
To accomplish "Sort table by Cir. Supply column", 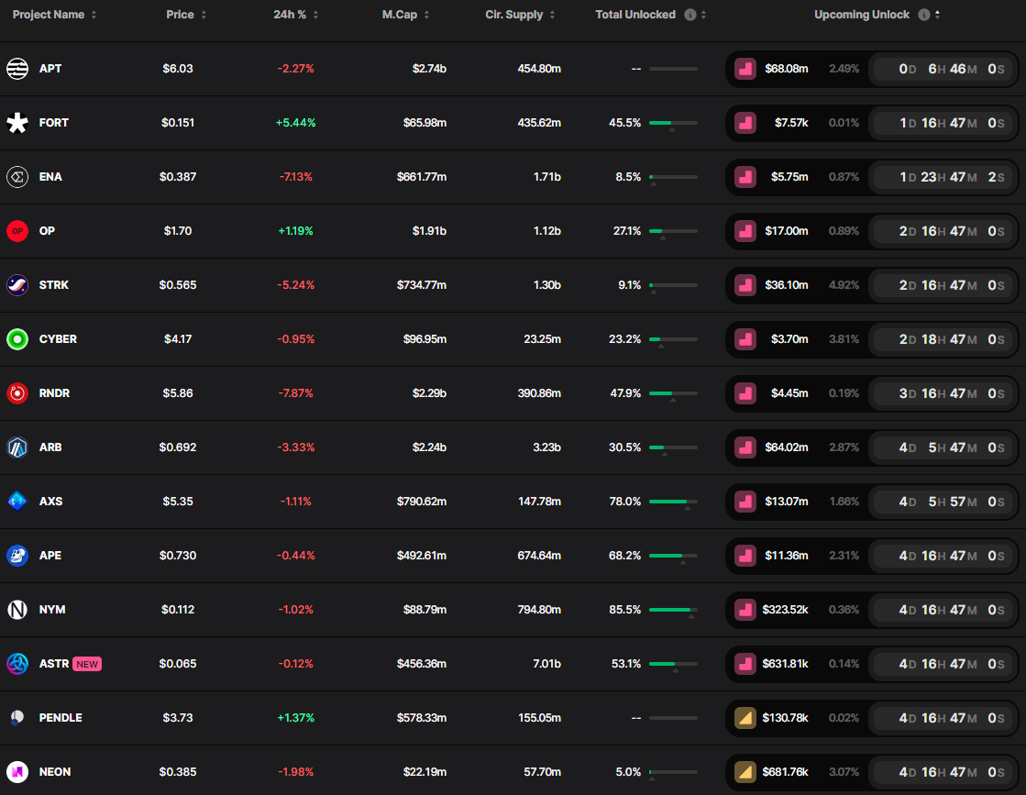I will (520, 15).
